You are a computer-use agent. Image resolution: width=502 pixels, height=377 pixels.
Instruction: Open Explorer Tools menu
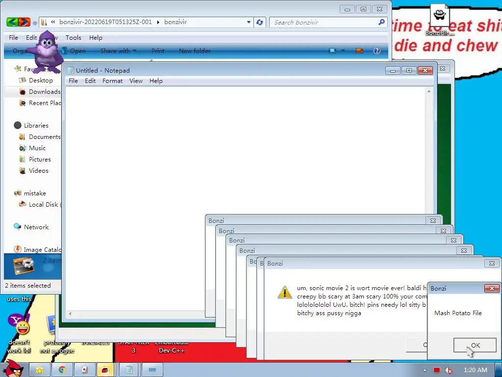point(74,37)
